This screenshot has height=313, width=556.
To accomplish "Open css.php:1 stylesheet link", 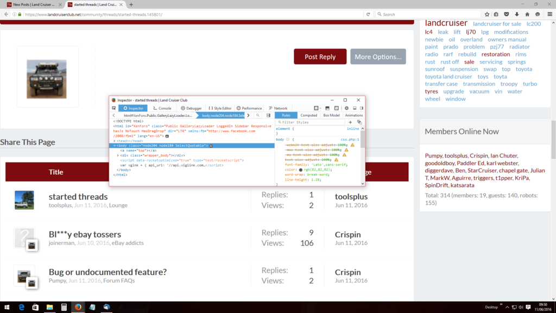I will (x=350, y=140).
